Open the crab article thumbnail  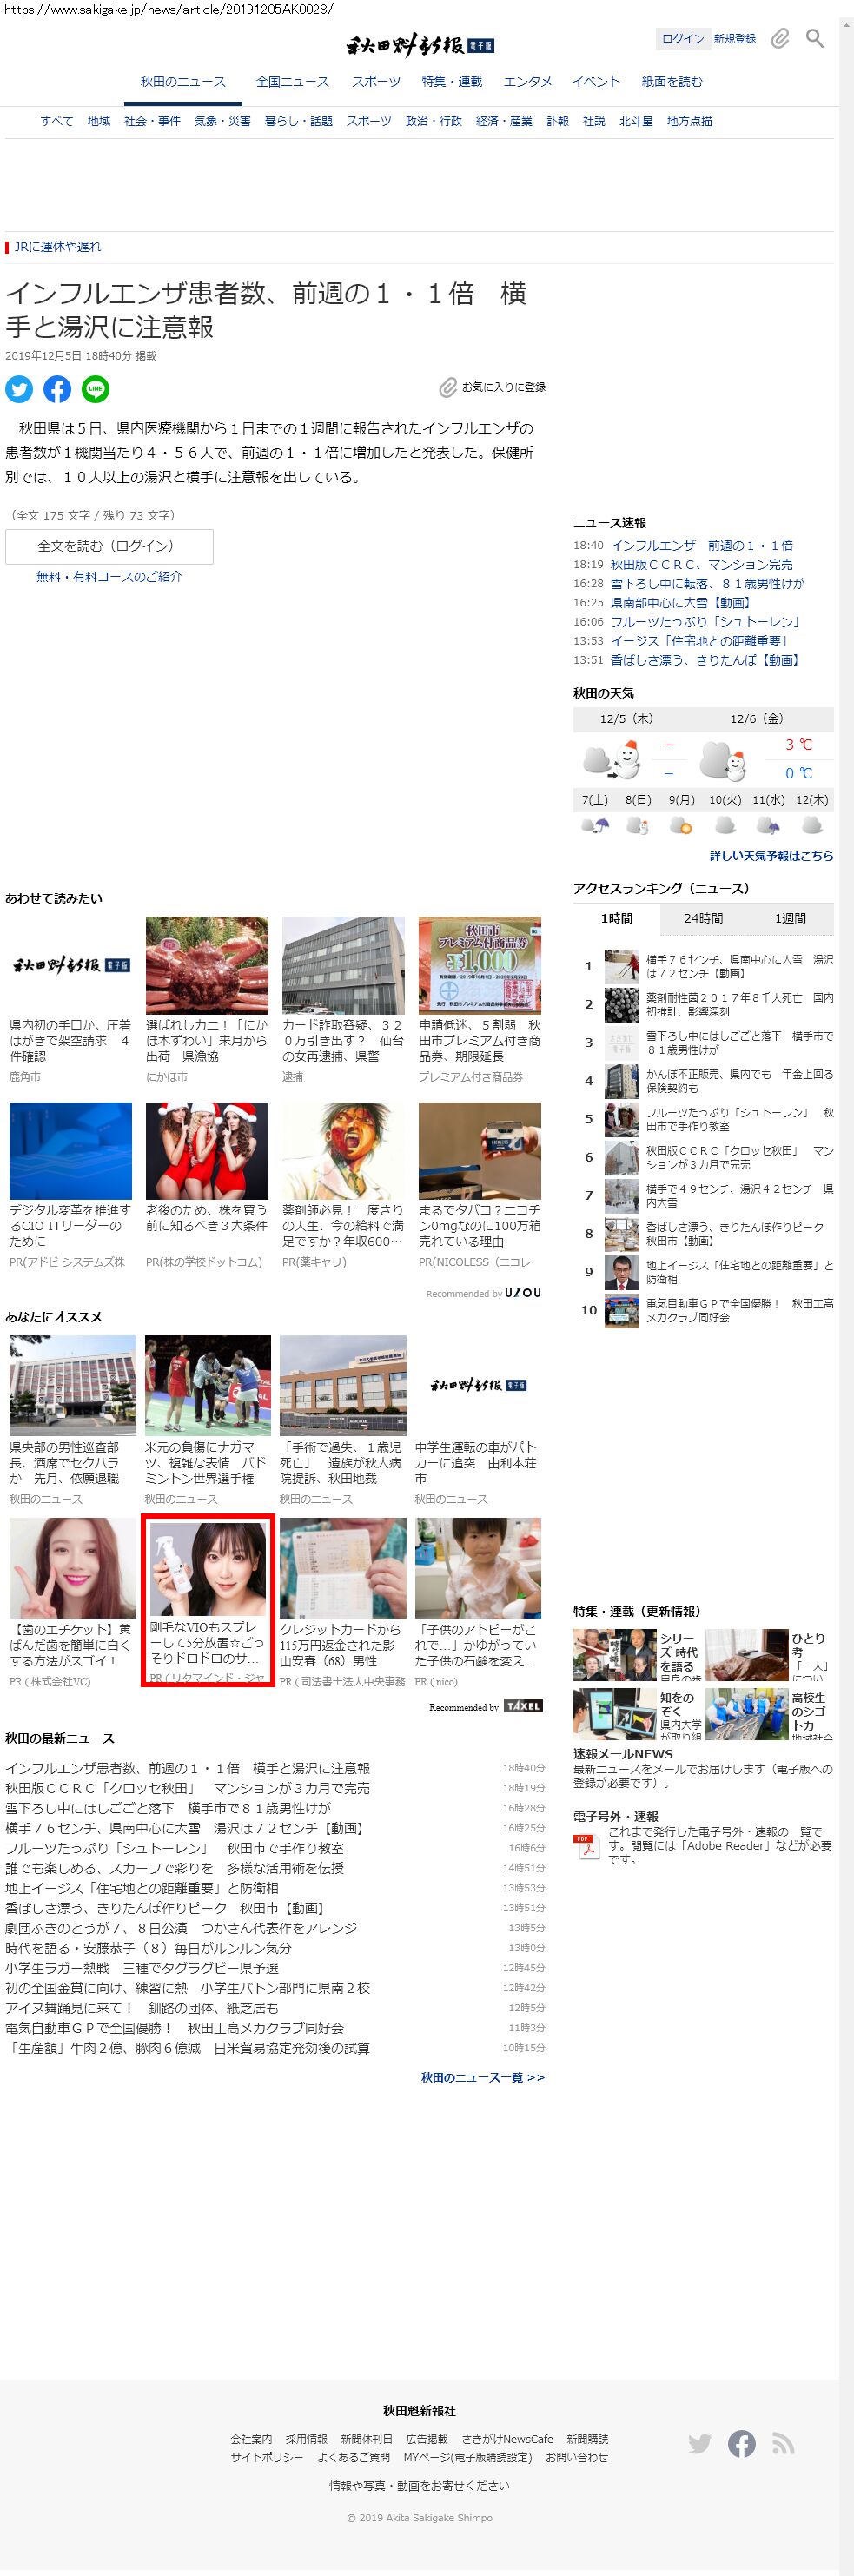click(207, 966)
